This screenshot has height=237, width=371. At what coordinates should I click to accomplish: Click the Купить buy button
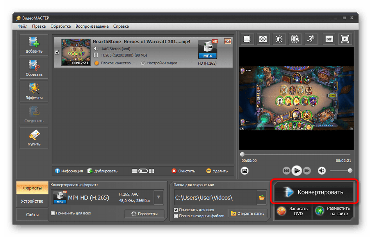(34, 138)
